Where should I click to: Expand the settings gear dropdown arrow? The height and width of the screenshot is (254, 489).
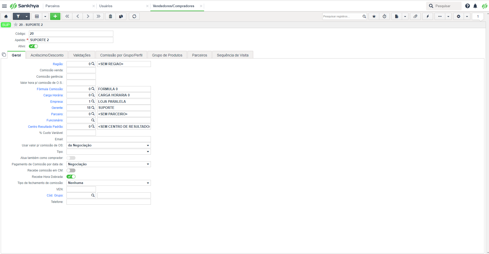click(467, 16)
